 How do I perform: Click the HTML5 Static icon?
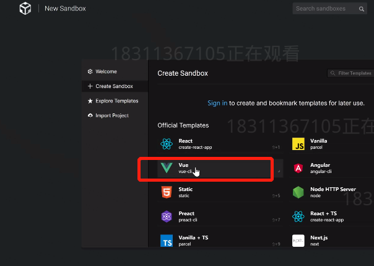tap(167, 192)
